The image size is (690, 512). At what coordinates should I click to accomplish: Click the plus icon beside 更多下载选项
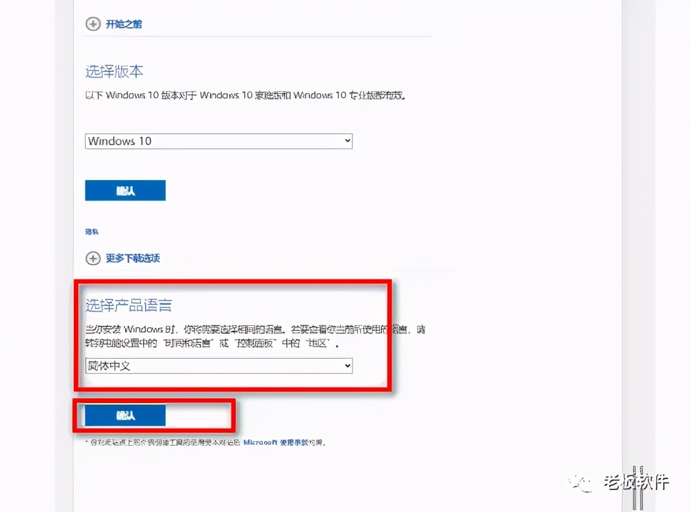pos(92,258)
